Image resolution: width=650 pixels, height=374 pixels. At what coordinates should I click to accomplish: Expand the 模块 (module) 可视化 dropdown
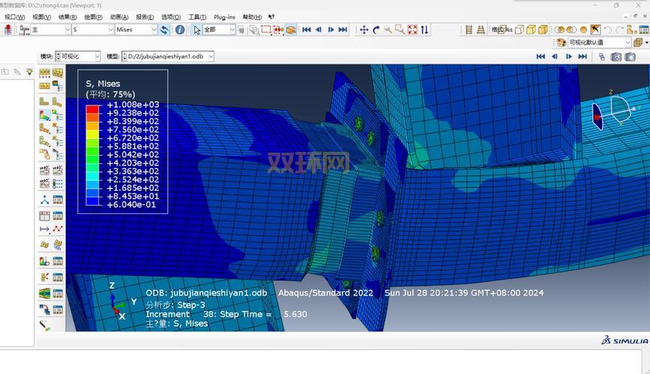(97, 57)
